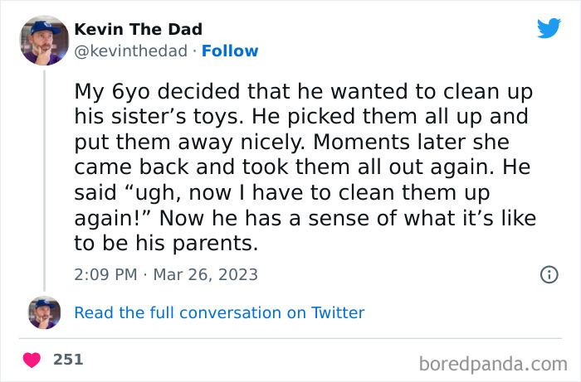Click the Mar 26, 2023 date

coord(204,274)
